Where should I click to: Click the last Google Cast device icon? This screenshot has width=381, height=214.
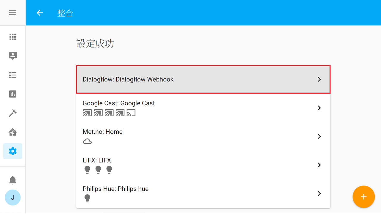click(x=131, y=113)
